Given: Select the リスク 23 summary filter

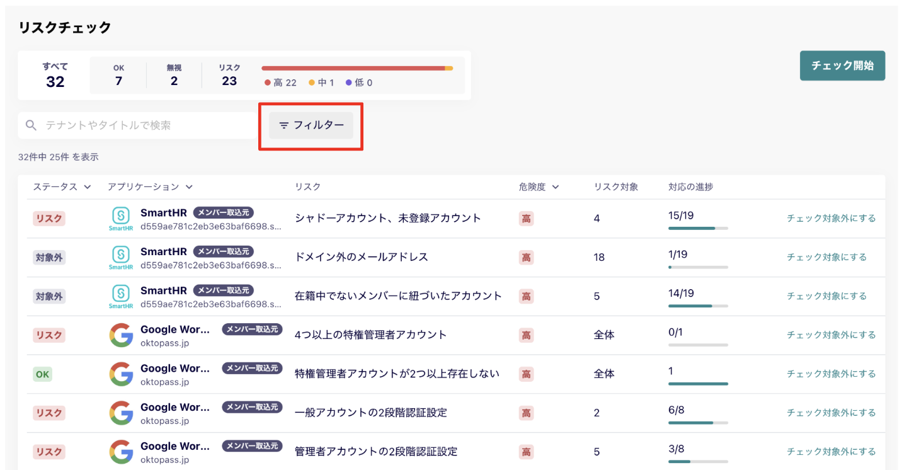Looking at the screenshot, I should 229,75.
